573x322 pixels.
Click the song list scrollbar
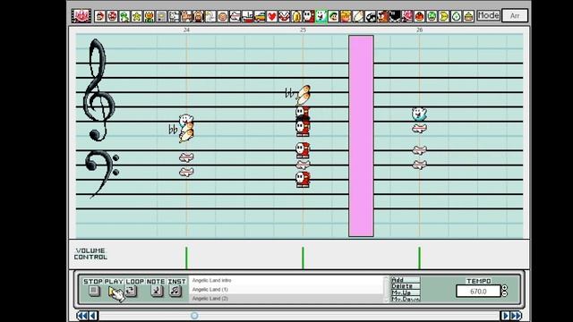pos(386,290)
